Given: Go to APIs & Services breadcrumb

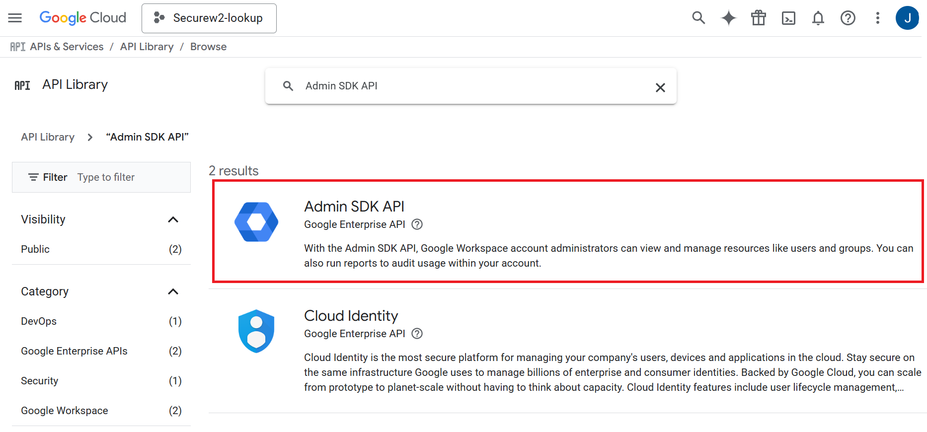Looking at the screenshot, I should 67,47.
